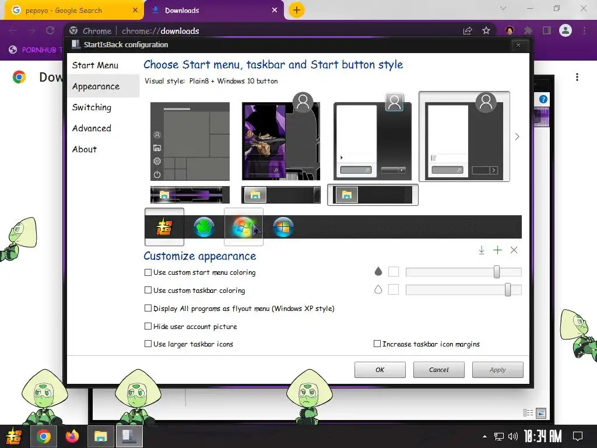
Task: Click the taskbar color drop outline icon
Action: (378, 289)
